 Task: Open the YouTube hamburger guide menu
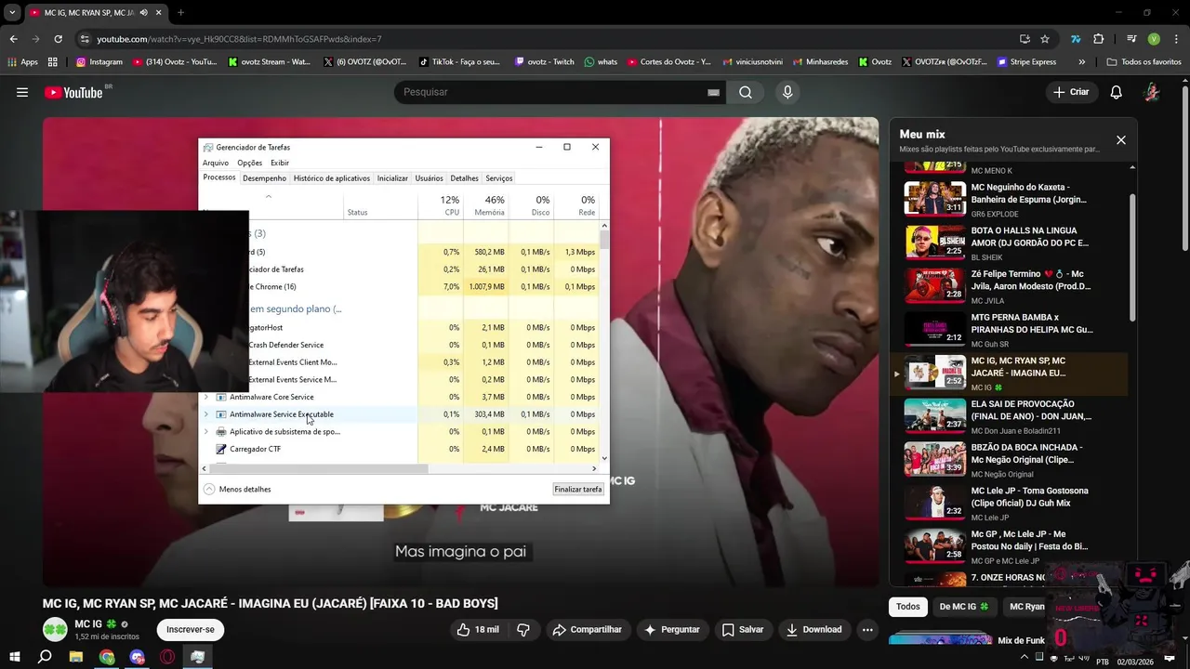(x=22, y=92)
